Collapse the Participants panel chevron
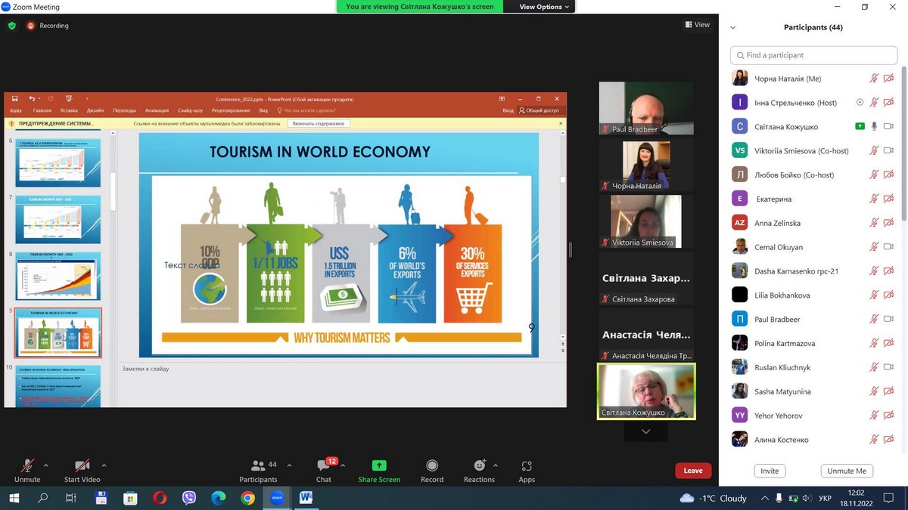This screenshot has height=510, width=908. click(732, 28)
